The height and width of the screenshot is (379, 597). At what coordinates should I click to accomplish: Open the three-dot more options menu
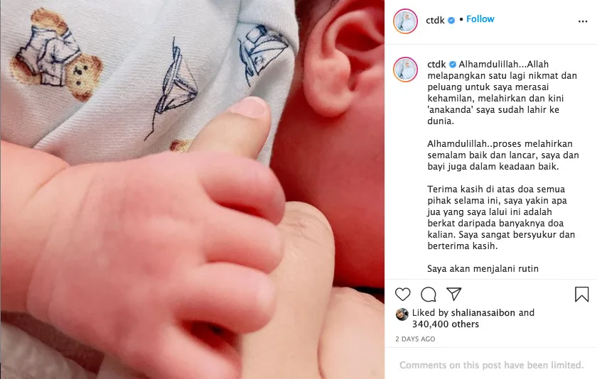583,21
